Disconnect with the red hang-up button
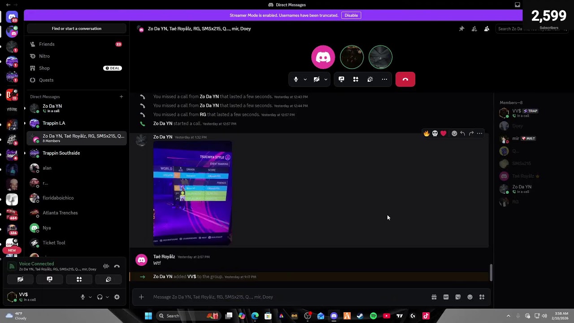The height and width of the screenshot is (323, 574). coord(405,79)
